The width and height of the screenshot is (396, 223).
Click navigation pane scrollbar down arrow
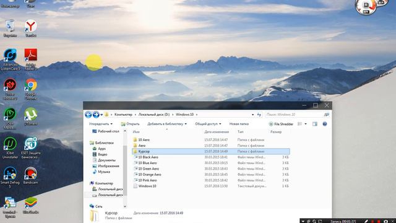(125, 206)
